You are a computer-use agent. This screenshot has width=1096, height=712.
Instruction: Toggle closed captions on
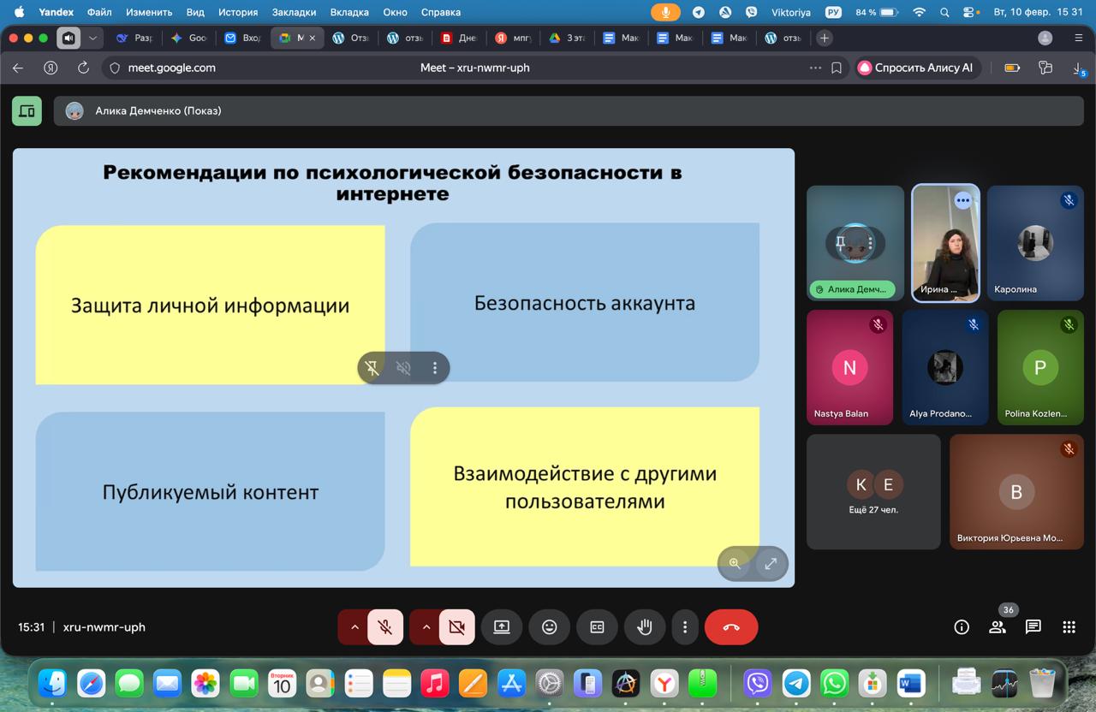tap(597, 627)
